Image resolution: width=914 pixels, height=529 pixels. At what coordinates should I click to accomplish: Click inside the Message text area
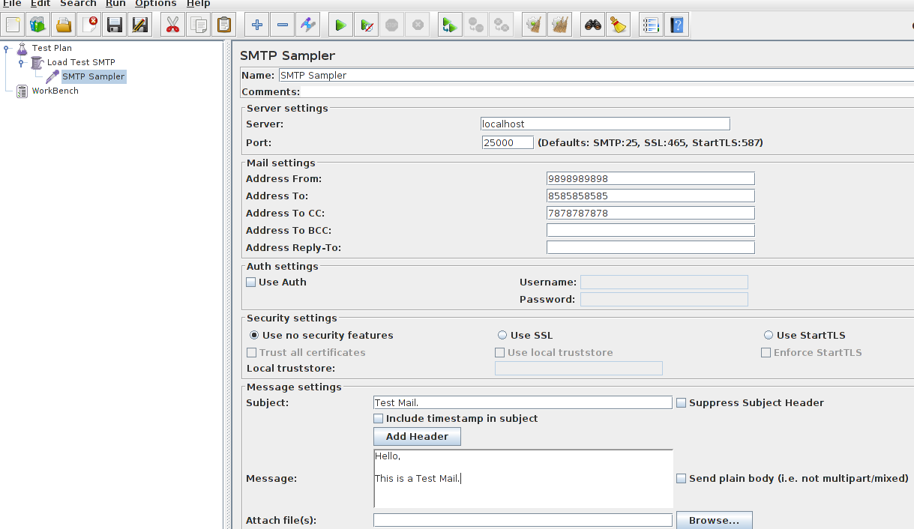coord(523,479)
